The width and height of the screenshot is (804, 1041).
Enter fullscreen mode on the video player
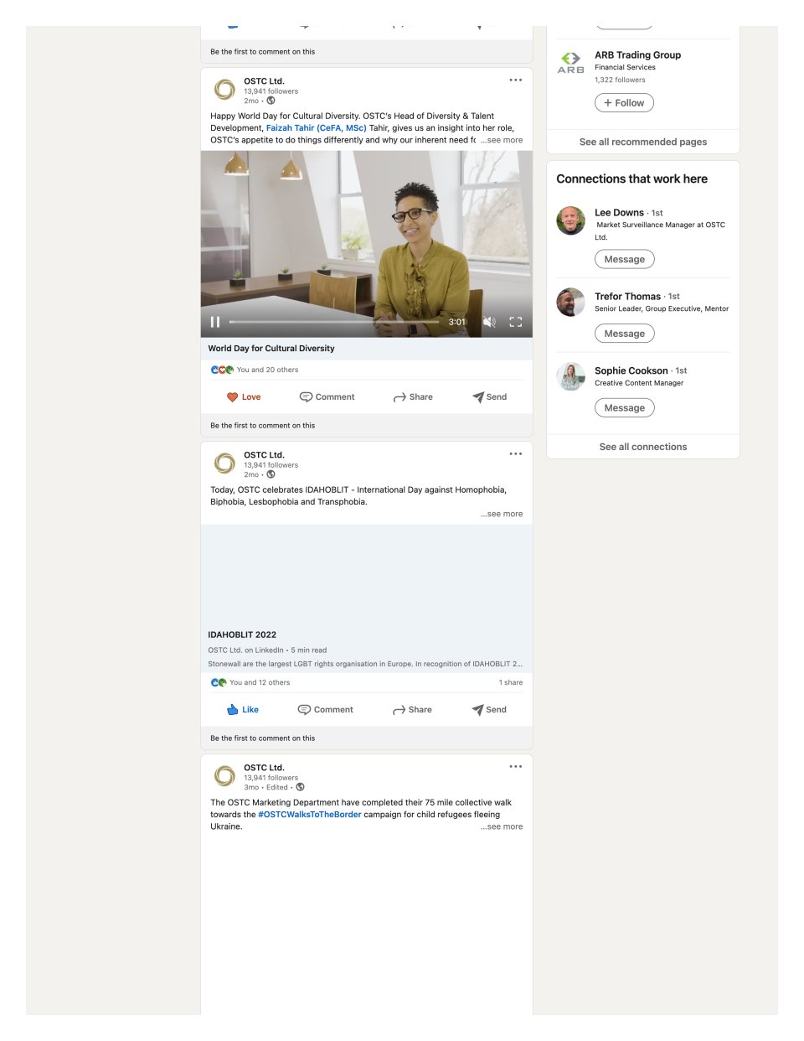516,322
